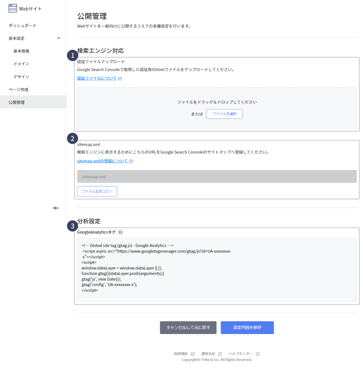Go to ドメイン settings
The height and width of the screenshot is (372, 363).
21,64
